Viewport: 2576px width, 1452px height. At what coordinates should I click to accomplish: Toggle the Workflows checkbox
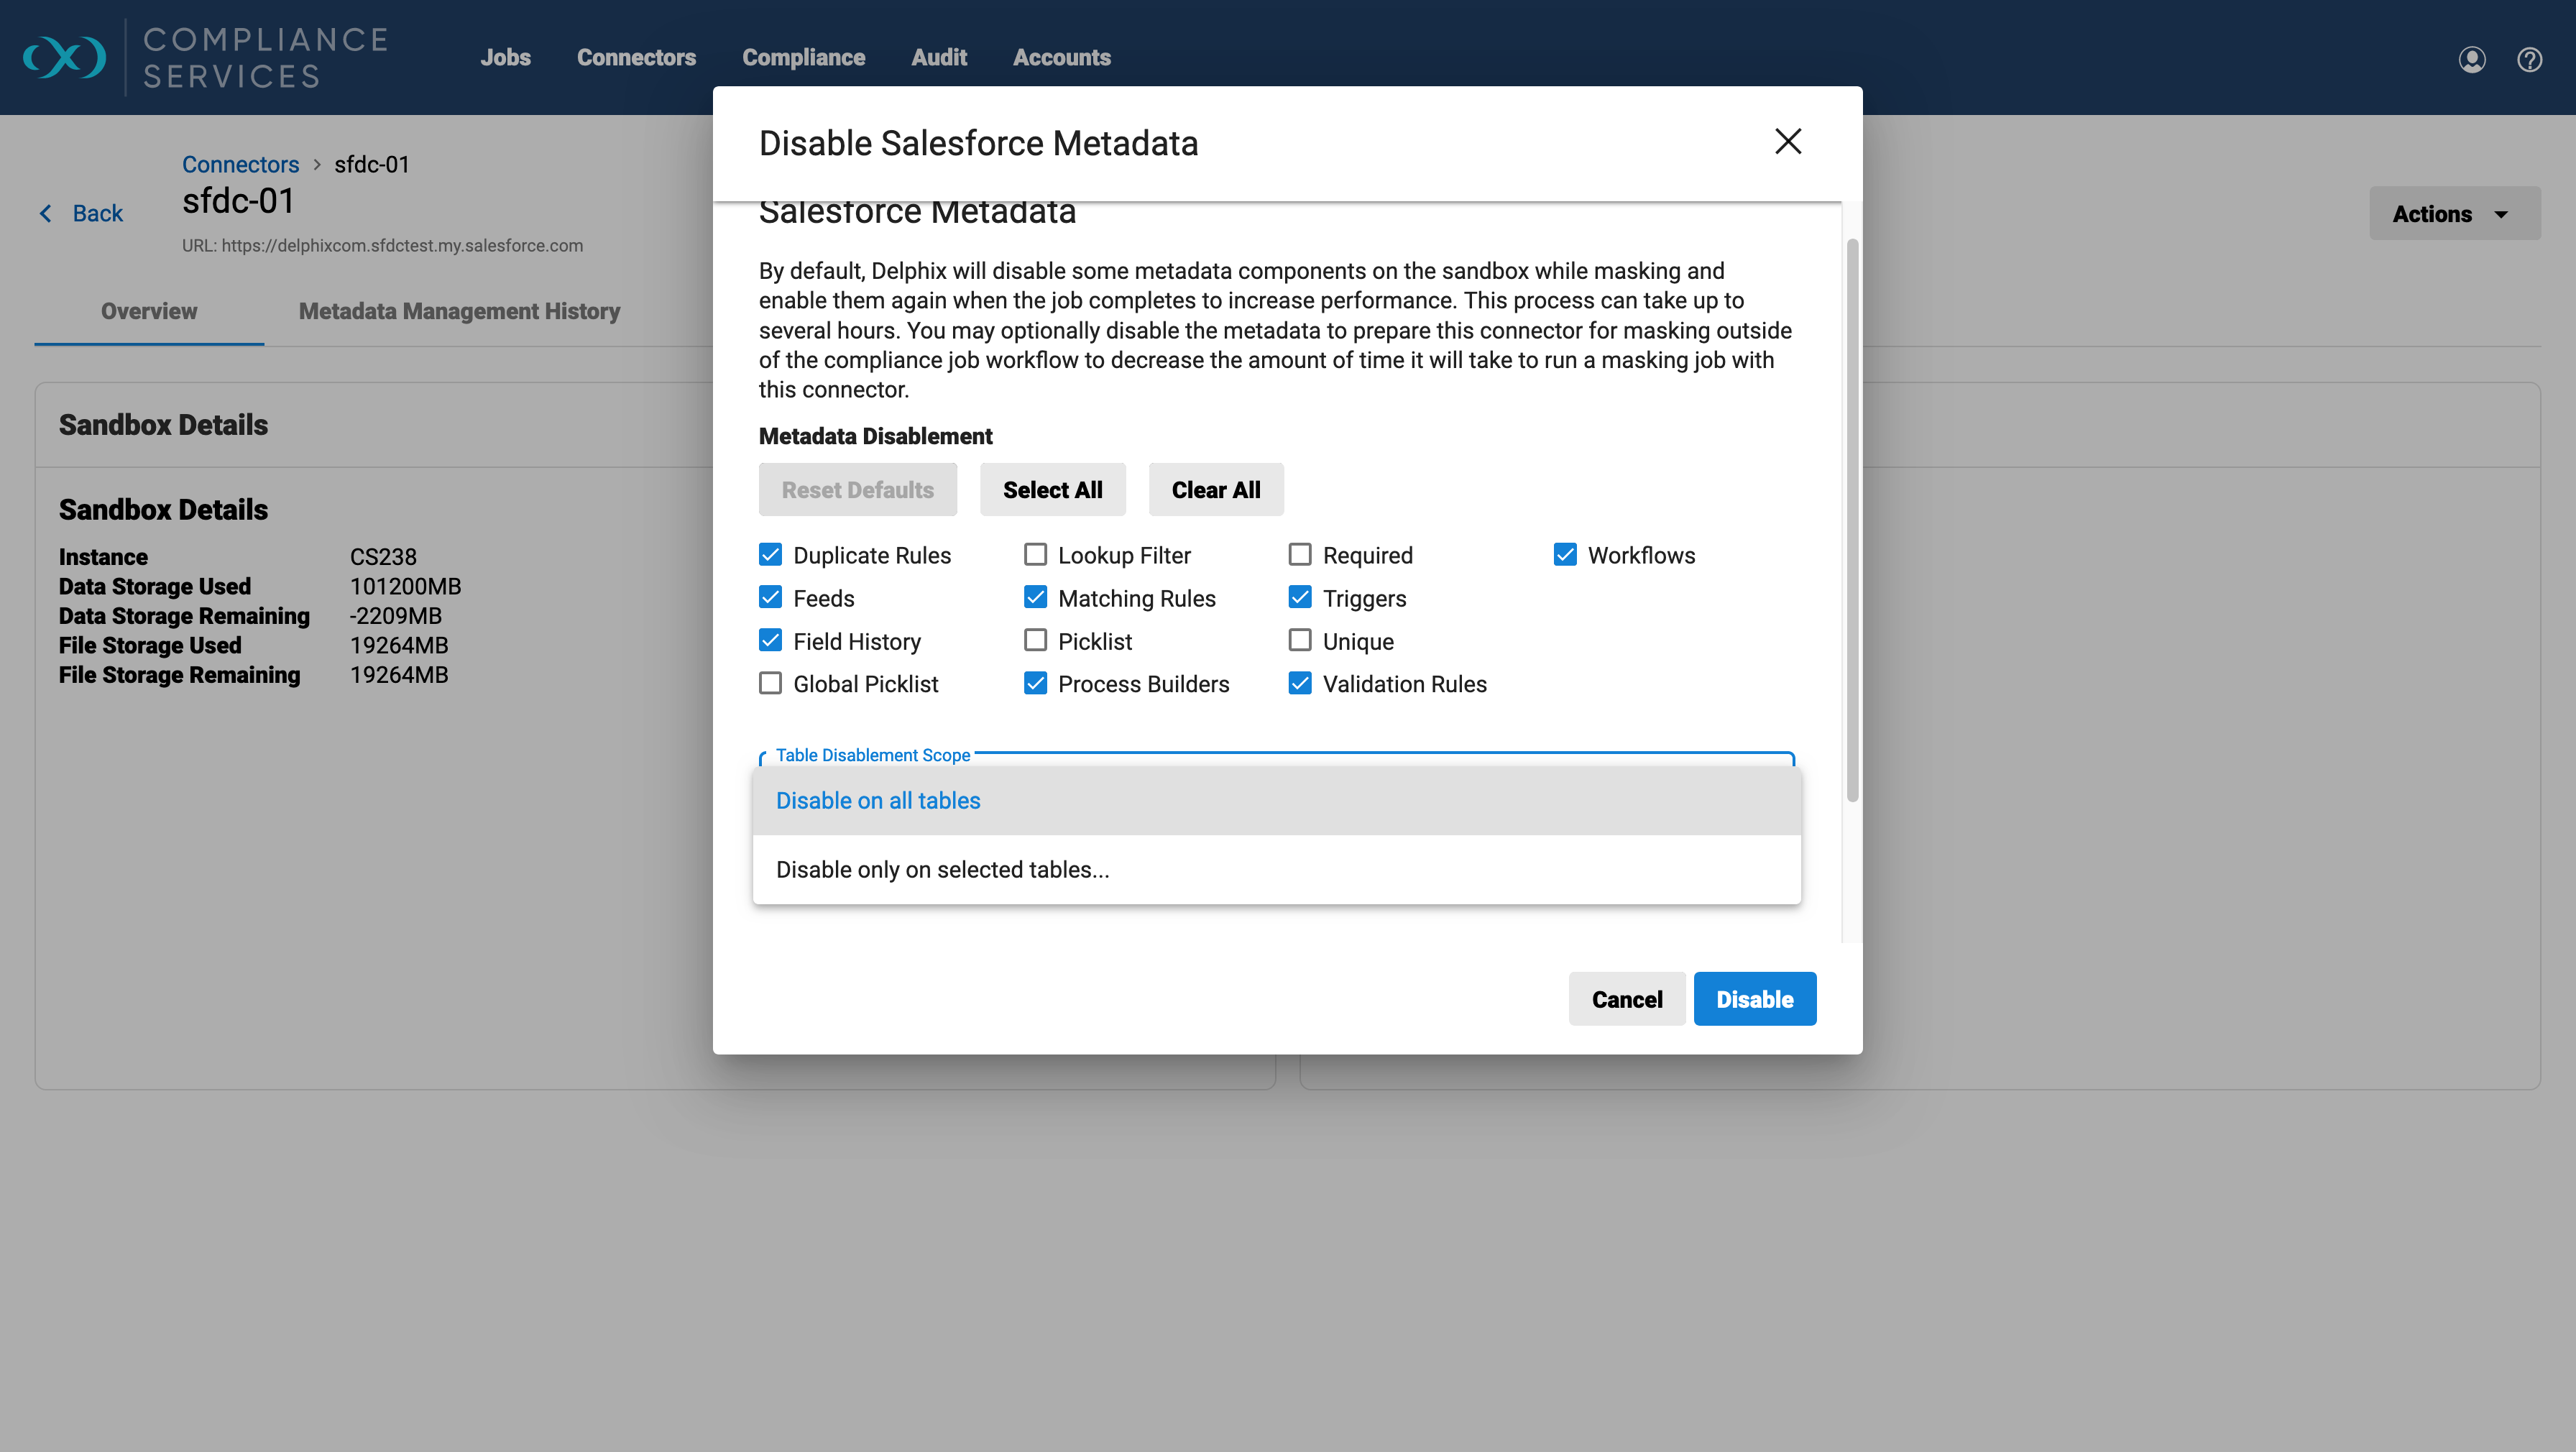[x=1565, y=555]
